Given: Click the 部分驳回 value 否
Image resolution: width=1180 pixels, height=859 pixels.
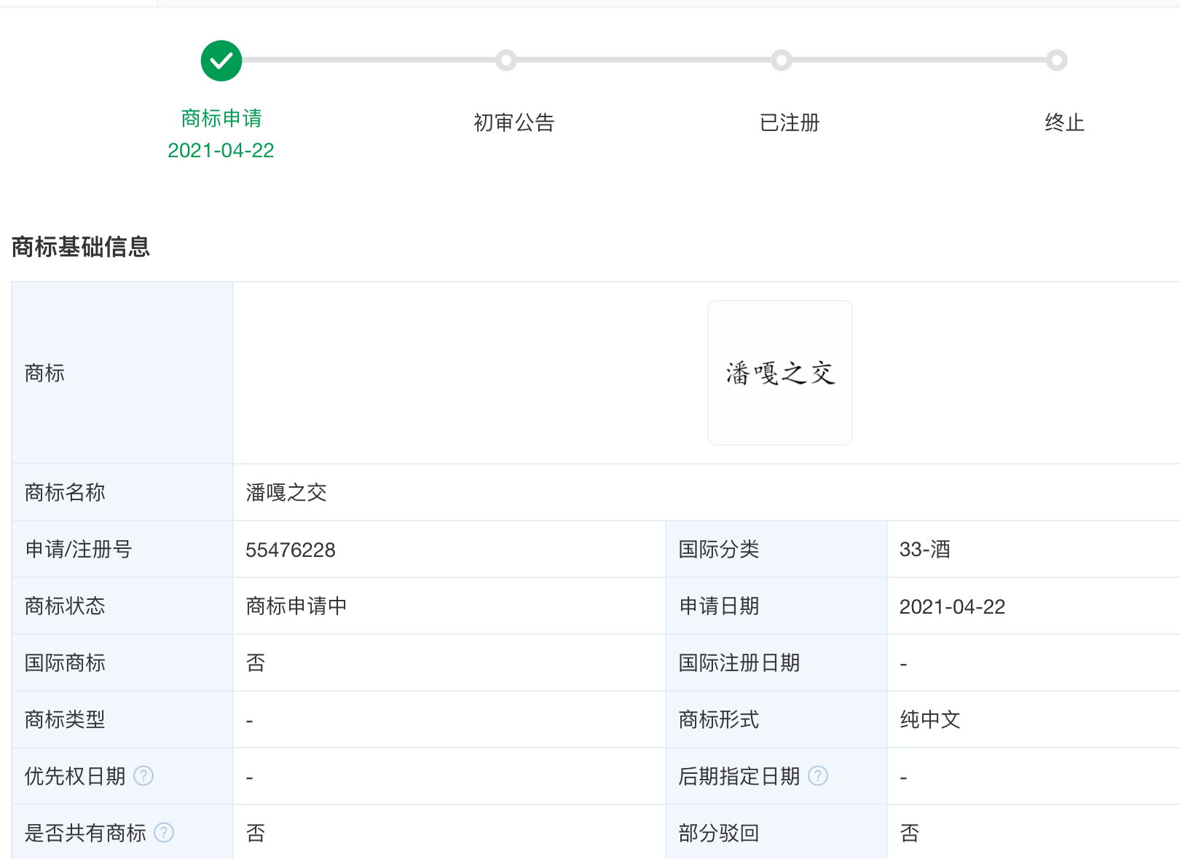Looking at the screenshot, I should click(908, 833).
